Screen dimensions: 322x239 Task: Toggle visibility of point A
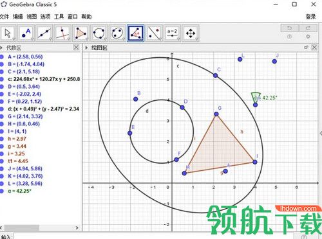coord(2,57)
